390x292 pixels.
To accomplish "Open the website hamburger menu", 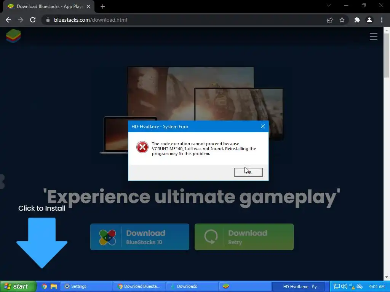I will [374, 36].
